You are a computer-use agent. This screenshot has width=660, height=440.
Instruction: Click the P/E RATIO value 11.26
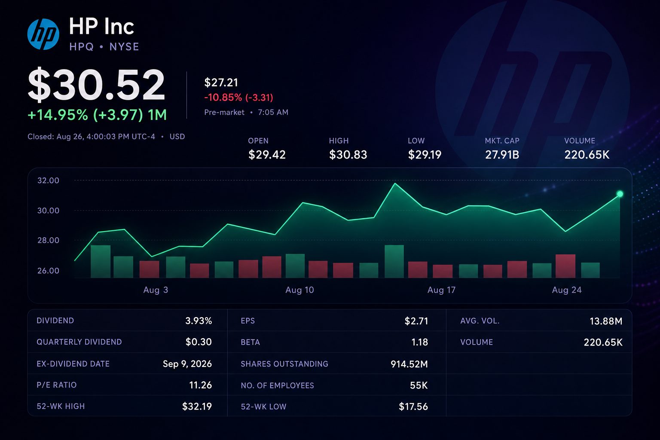pos(201,385)
